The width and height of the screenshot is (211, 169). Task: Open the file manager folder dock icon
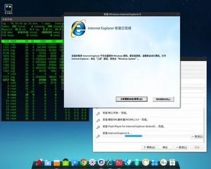(x=48, y=163)
